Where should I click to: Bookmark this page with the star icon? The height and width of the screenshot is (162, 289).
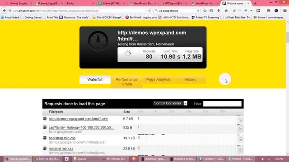tap(205, 11)
